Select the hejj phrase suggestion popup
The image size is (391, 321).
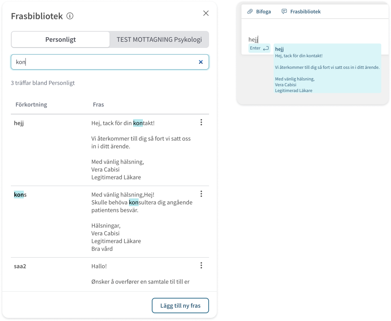point(327,68)
